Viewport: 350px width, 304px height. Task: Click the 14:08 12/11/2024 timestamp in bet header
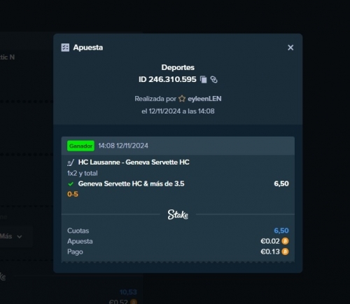click(x=123, y=146)
